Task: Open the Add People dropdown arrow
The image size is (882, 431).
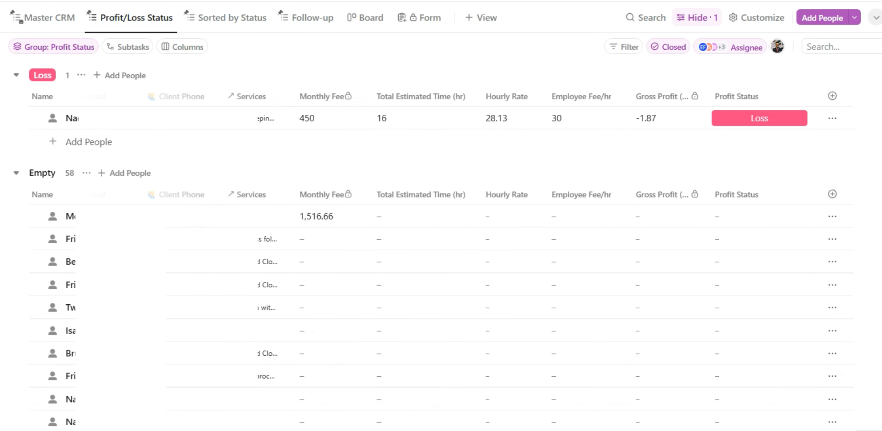Action: pos(854,17)
